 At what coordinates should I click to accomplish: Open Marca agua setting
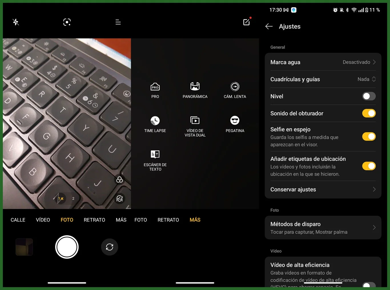coord(323,62)
